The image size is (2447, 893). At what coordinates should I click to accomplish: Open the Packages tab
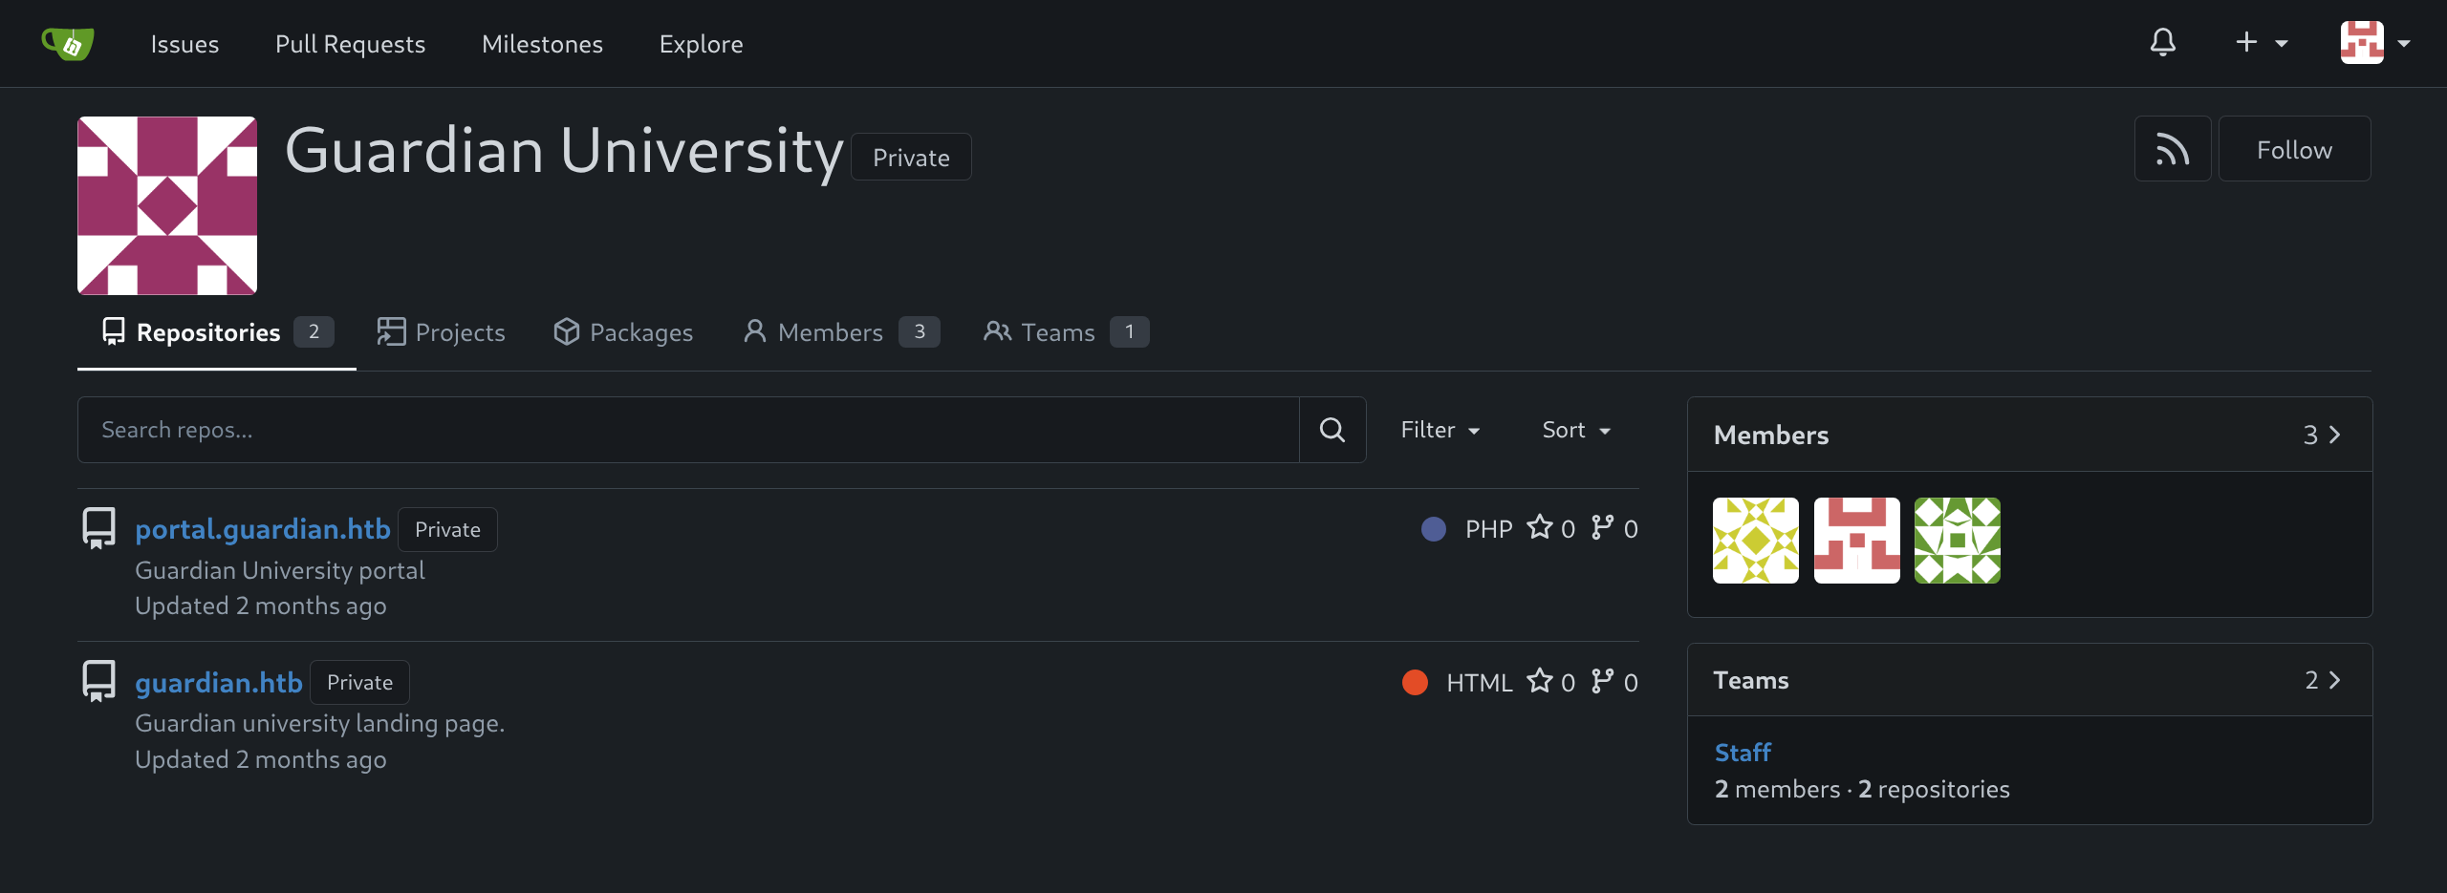[x=623, y=332]
